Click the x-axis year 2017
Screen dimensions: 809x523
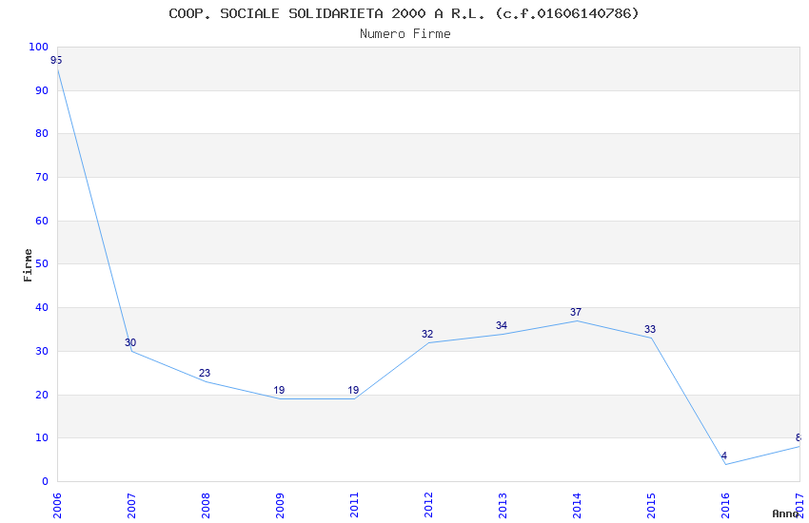(x=799, y=506)
